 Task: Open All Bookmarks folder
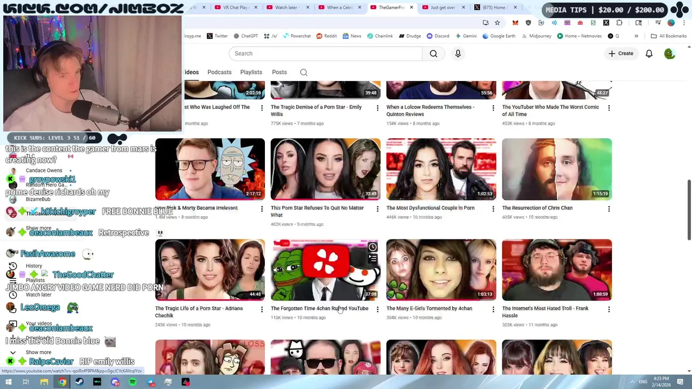click(x=669, y=36)
